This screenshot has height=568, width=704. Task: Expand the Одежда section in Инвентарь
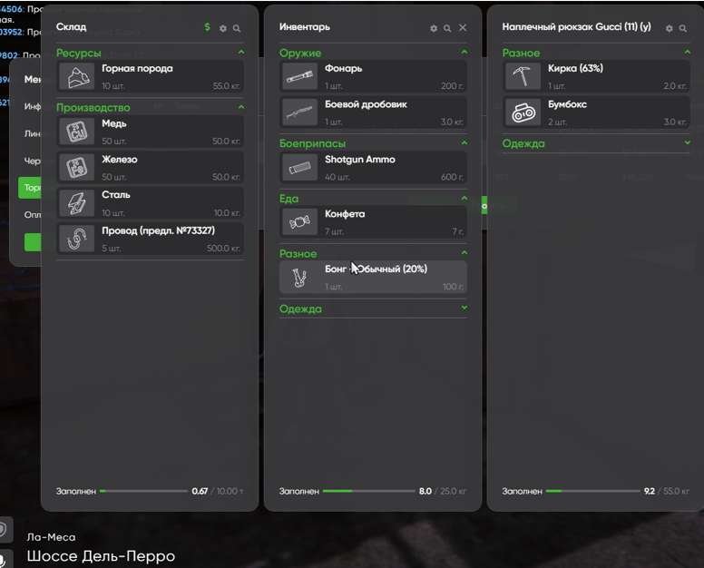(x=464, y=308)
